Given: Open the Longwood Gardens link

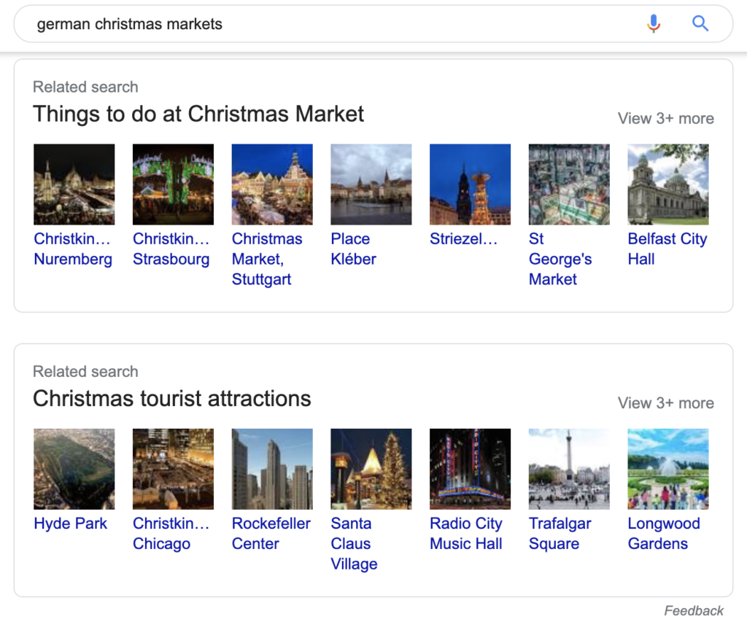Looking at the screenshot, I should [x=664, y=533].
